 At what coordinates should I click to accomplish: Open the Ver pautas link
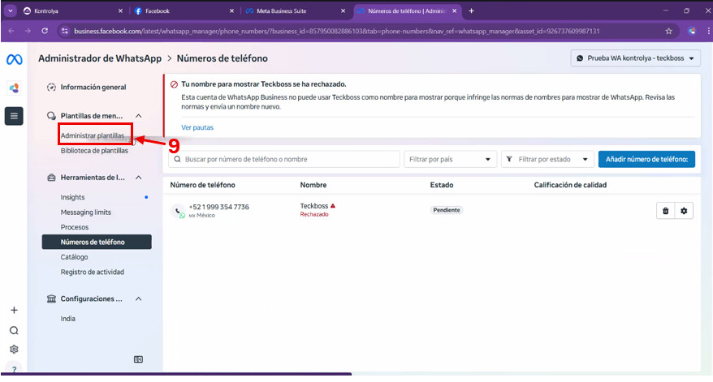[x=197, y=127]
